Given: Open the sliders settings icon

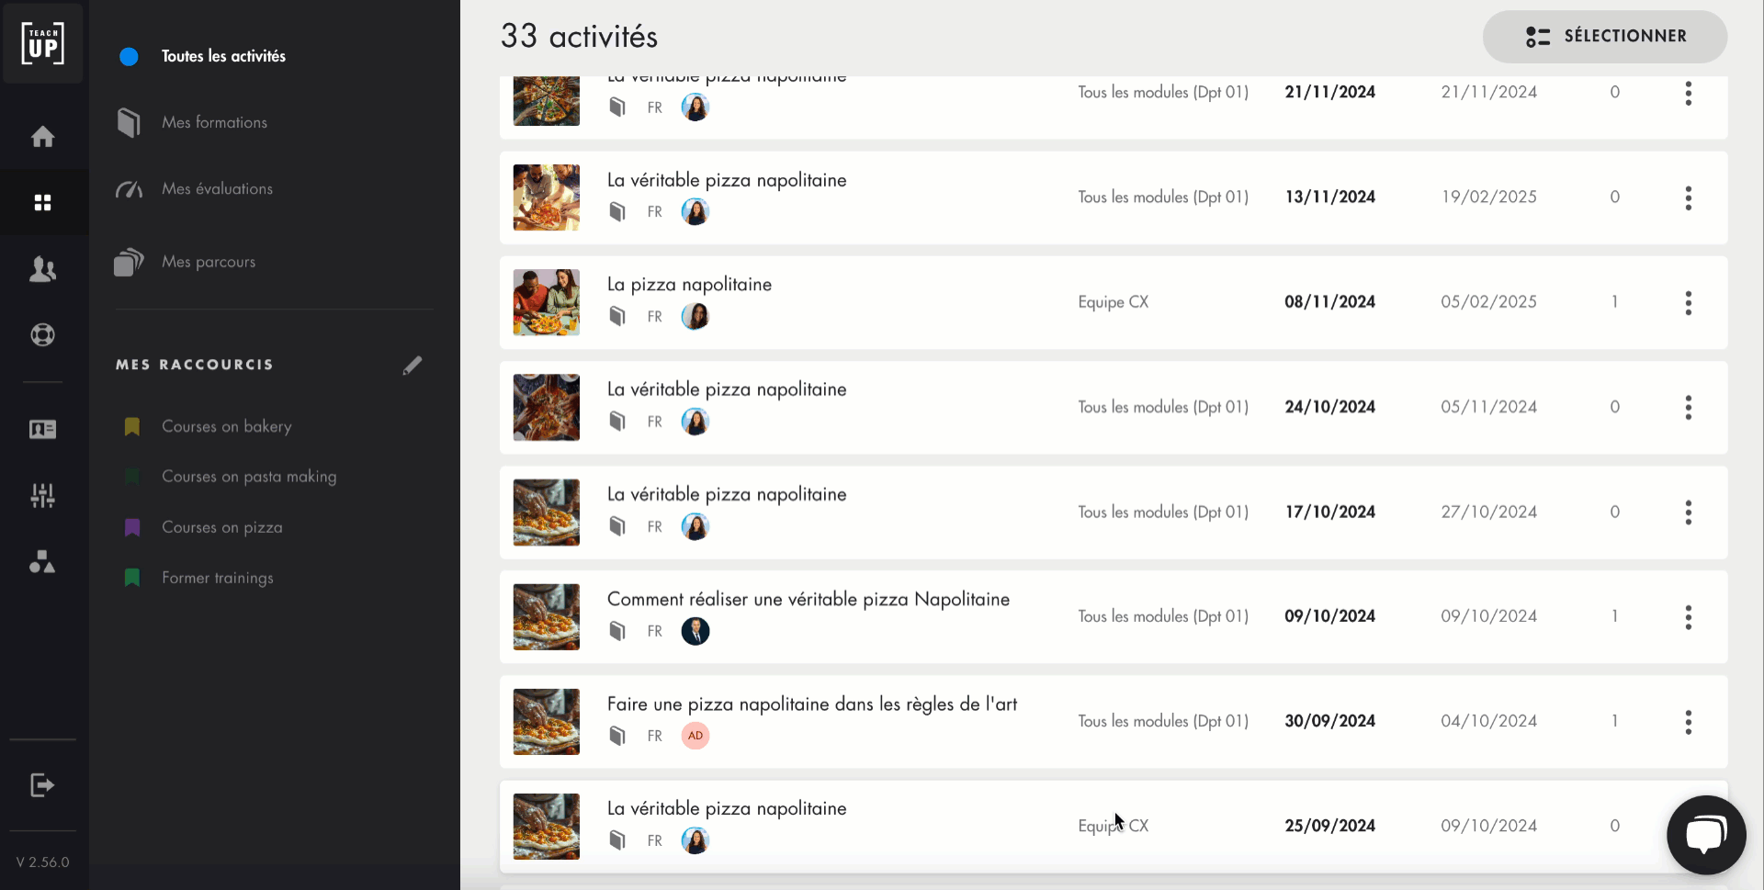Looking at the screenshot, I should coord(43,496).
